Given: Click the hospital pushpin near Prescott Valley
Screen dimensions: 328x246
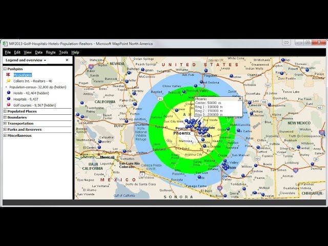Looking at the screenshot, I should 184,92.
